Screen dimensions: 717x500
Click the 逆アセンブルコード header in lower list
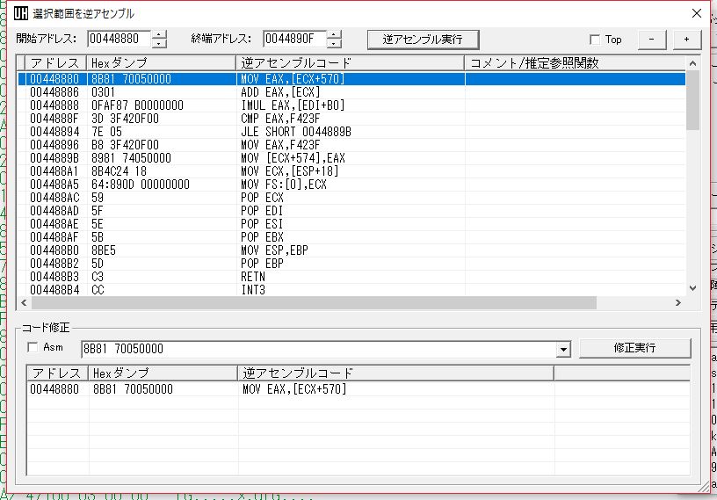point(395,373)
